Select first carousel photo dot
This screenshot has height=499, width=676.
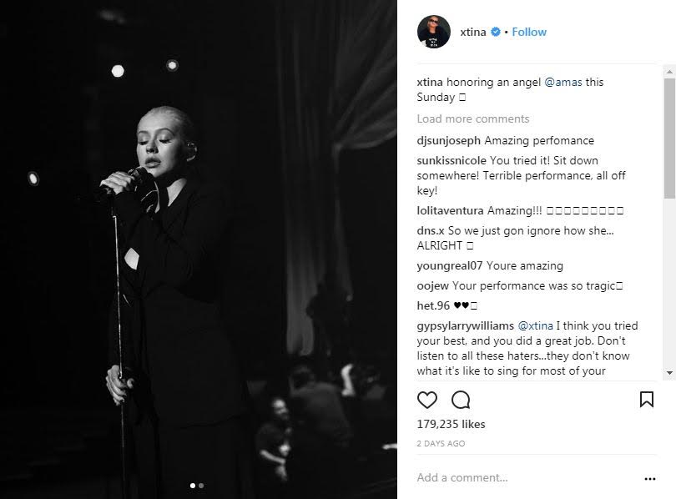pyautogui.click(x=192, y=486)
